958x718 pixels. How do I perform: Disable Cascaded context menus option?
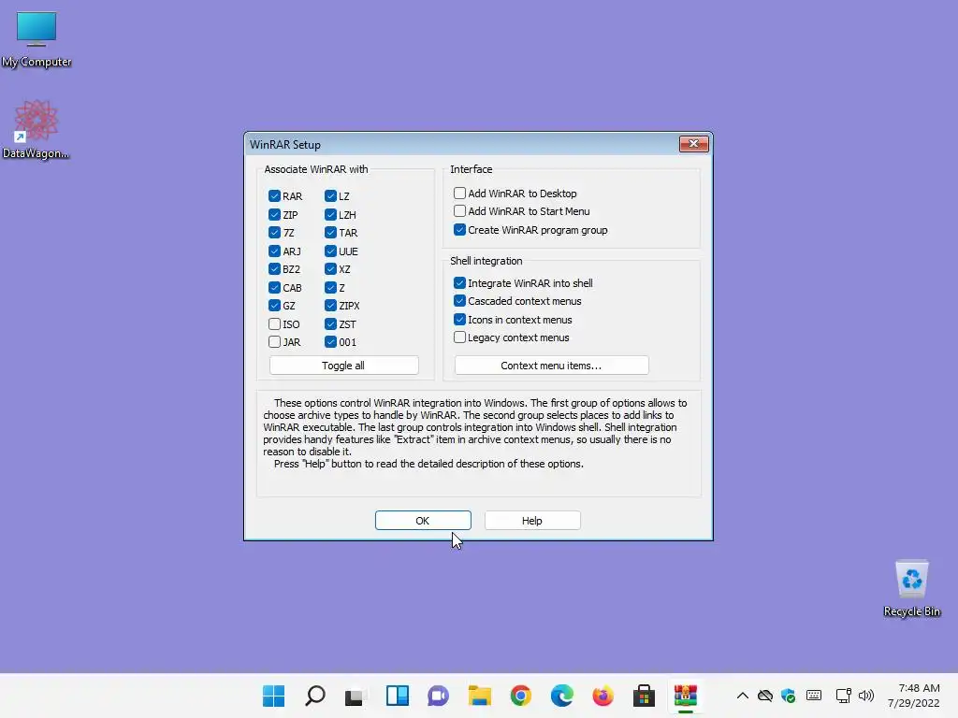(459, 301)
